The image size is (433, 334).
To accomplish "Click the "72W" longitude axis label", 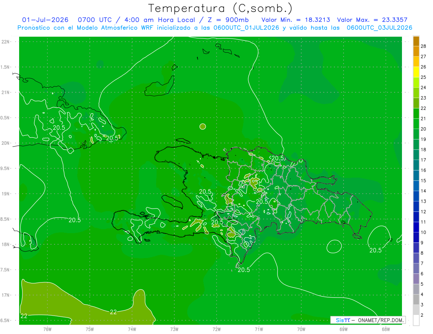I will click(x=216, y=329).
